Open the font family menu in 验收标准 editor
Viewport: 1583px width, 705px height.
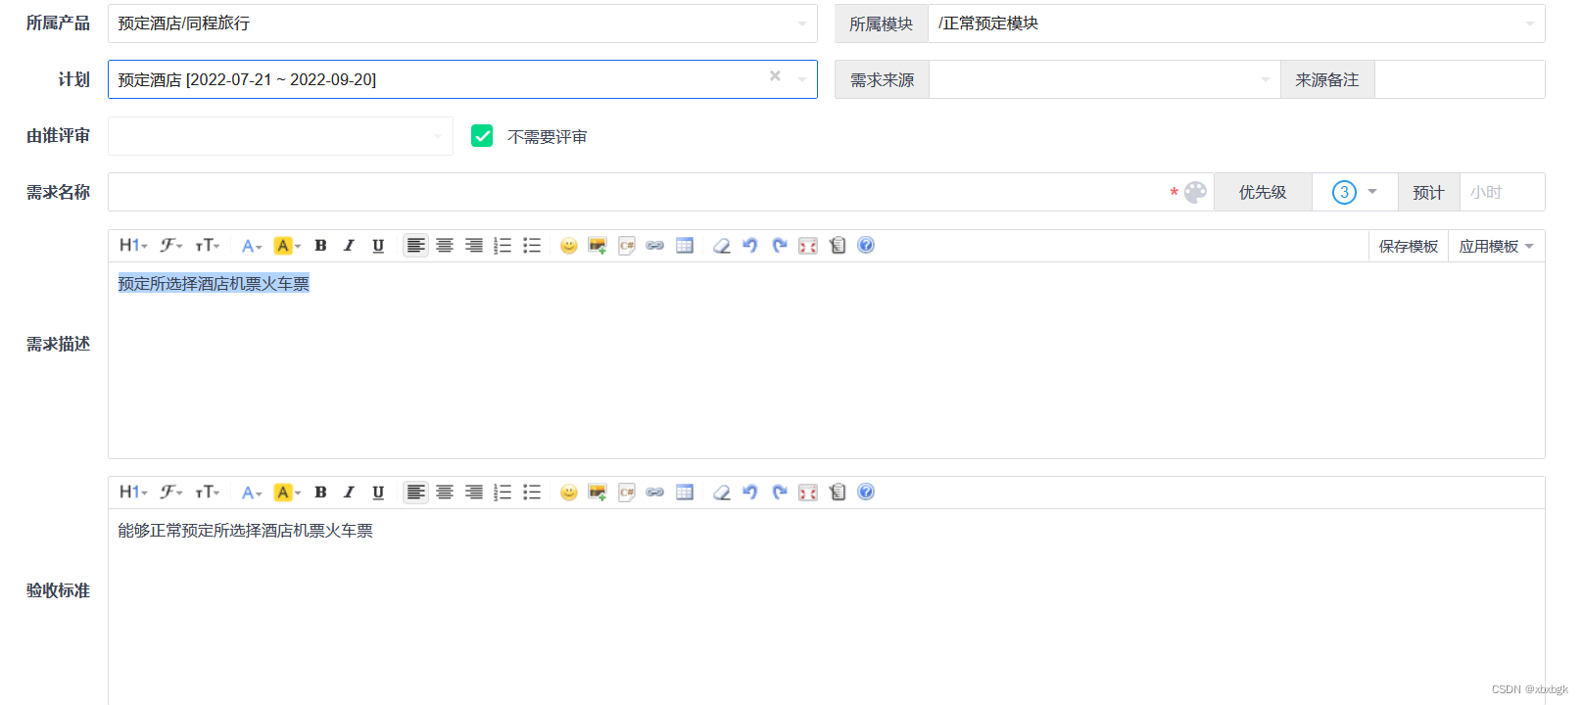click(171, 493)
